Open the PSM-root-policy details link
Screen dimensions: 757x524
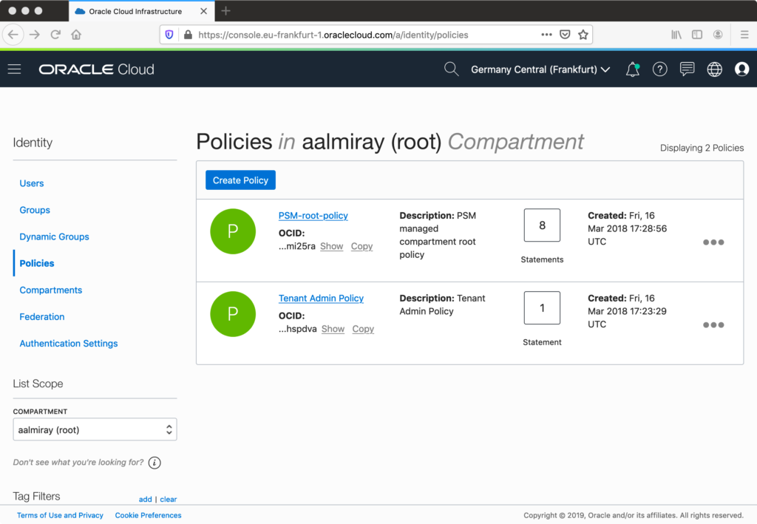tap(313, 215)
